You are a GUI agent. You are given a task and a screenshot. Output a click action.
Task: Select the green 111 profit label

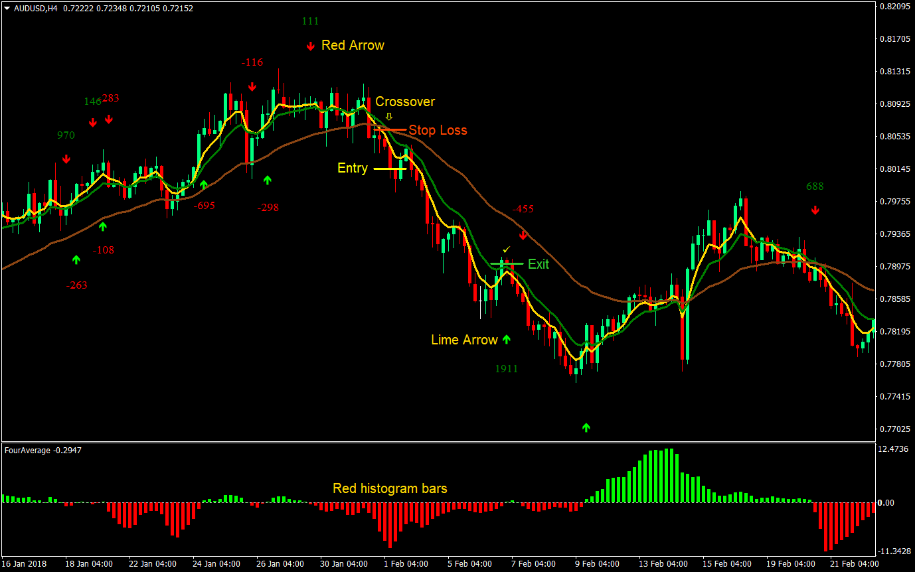tap(310, 21)
